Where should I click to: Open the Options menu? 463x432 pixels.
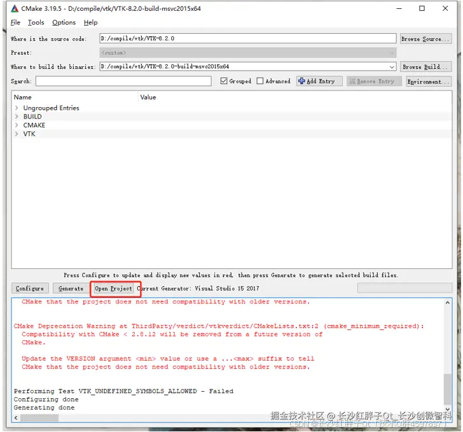pos(64,22)
